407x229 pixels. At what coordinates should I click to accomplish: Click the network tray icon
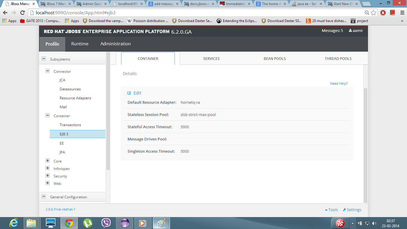(367, 223)
